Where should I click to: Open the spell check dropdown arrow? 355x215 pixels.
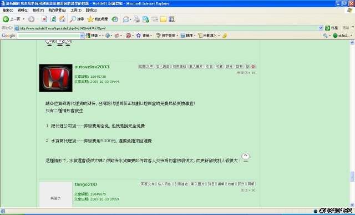(177, 36)
